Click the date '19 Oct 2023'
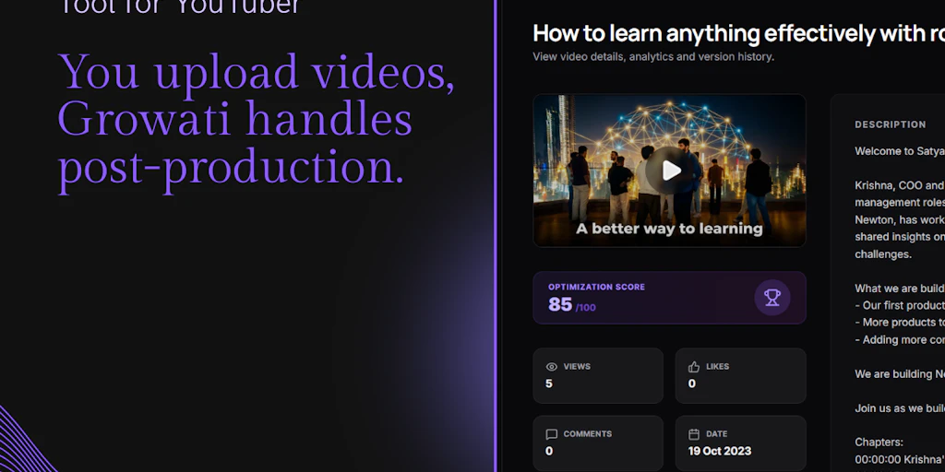Viewport: 945px width, 472px height. click(x=720, y=451)
